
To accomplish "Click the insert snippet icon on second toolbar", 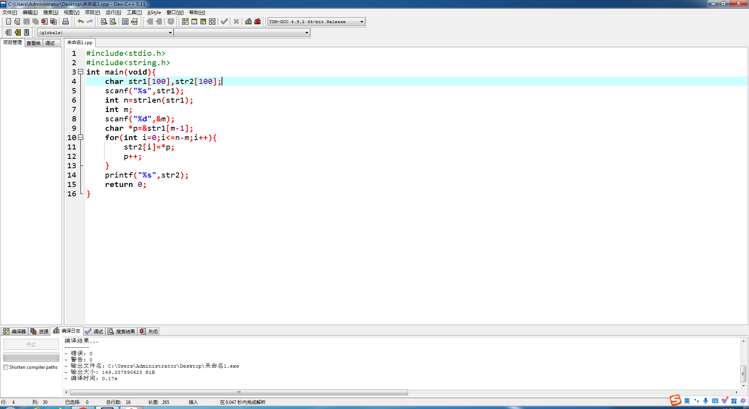I will tap(8, 32).
